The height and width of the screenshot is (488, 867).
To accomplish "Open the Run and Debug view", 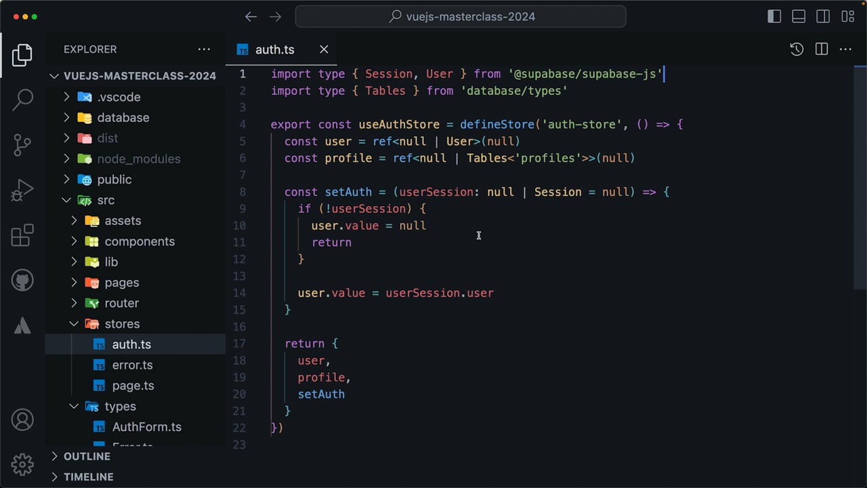I will 22,190.
